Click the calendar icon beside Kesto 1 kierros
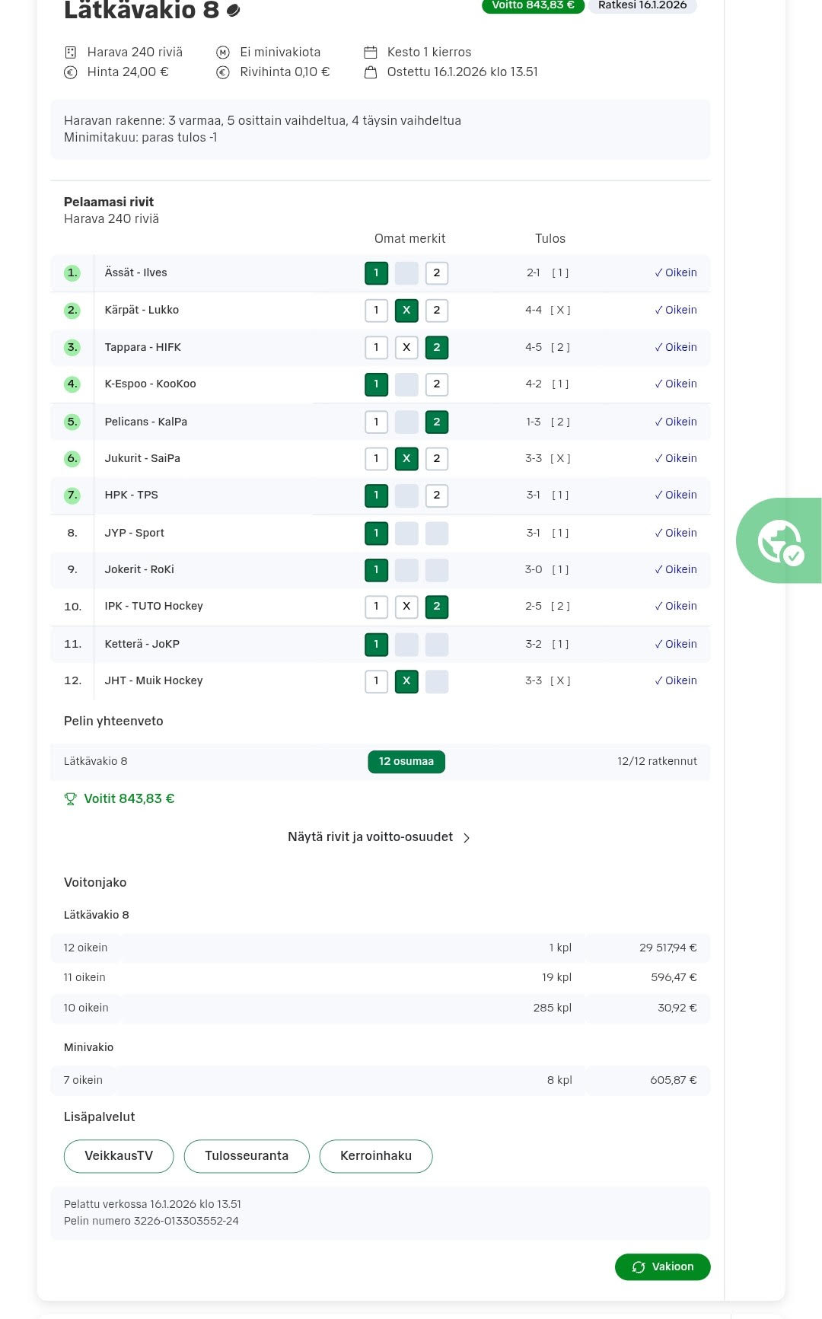 [x=371, y=53]
